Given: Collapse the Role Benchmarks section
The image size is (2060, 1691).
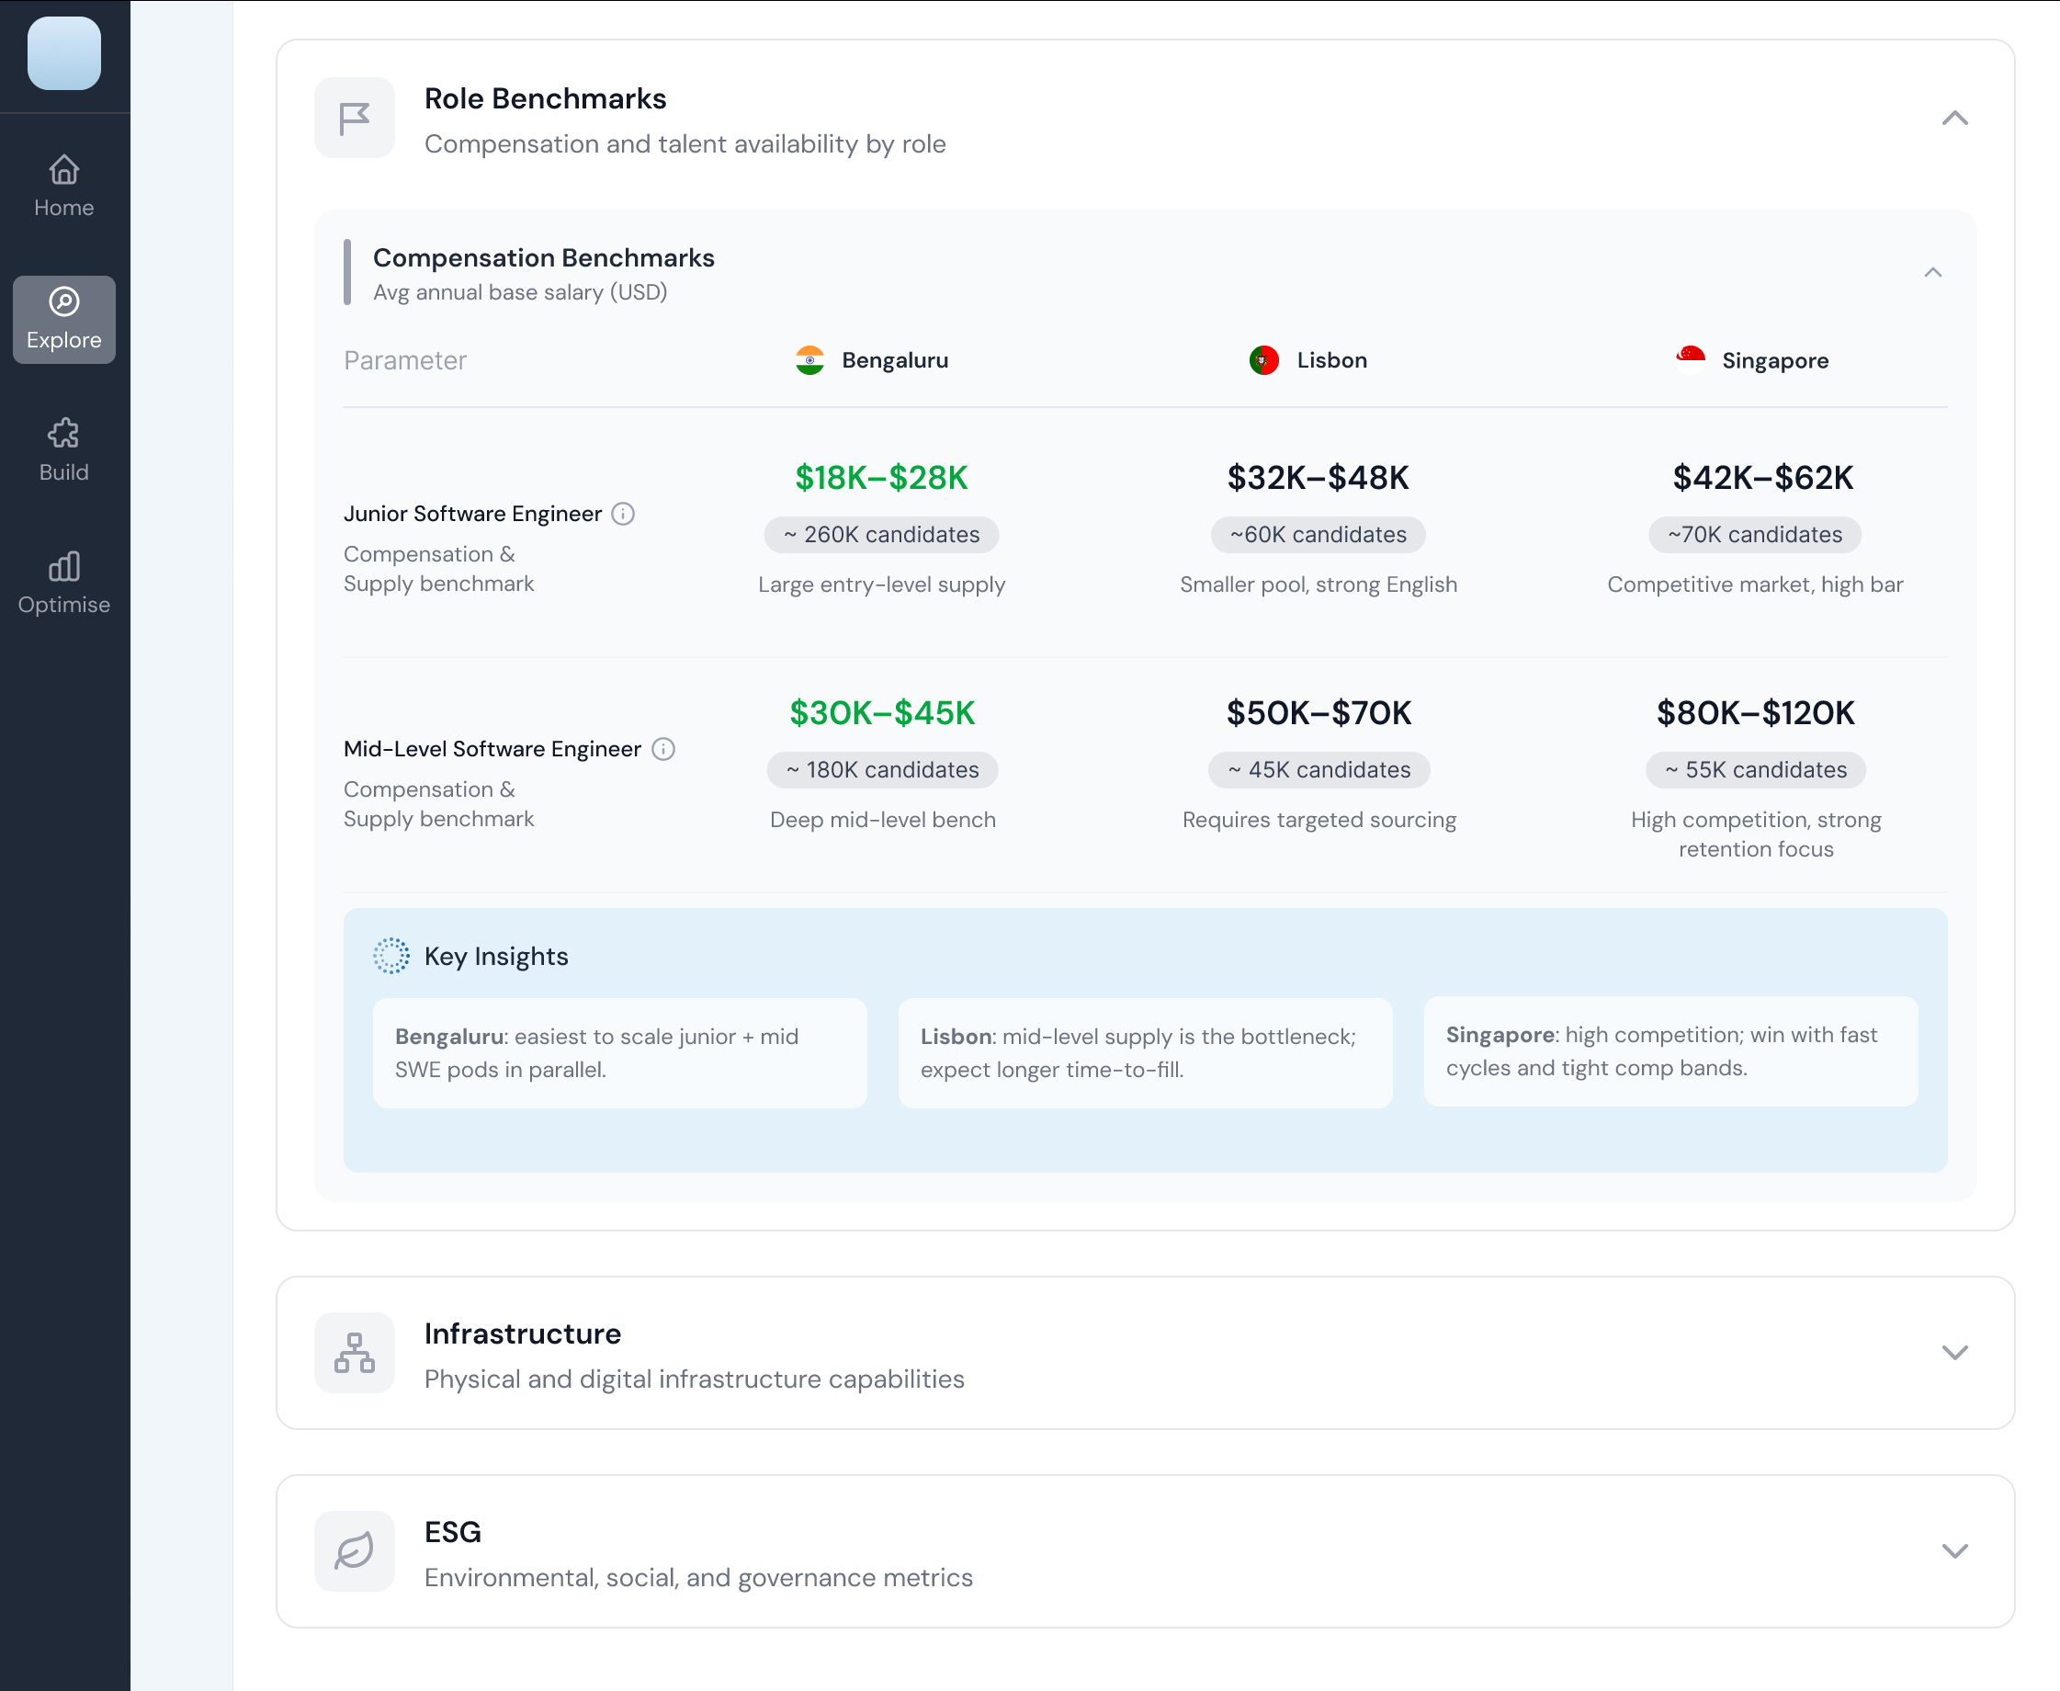Looking at the screenshot, I should tap(1955, 118).
